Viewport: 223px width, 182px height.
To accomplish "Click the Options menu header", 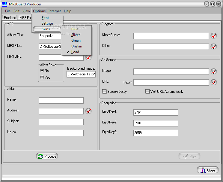I will (x=39, y=11).
